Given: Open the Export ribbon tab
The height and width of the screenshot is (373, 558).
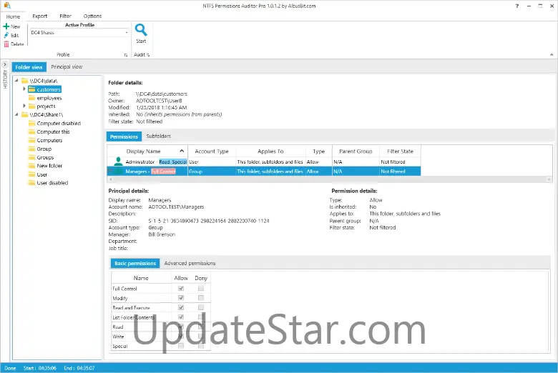Looking at the screenshot, I should tap(40, 16).
